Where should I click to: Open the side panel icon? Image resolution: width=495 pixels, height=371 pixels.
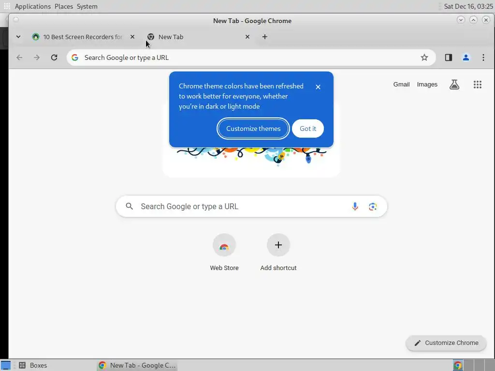click(448, 57)
